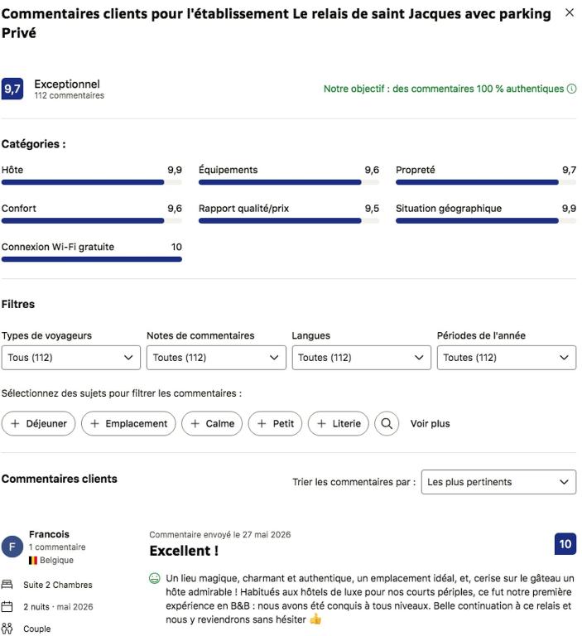
Task: Click the bed icon beside Suite 2 Chambres
Action: click(7, 585)
